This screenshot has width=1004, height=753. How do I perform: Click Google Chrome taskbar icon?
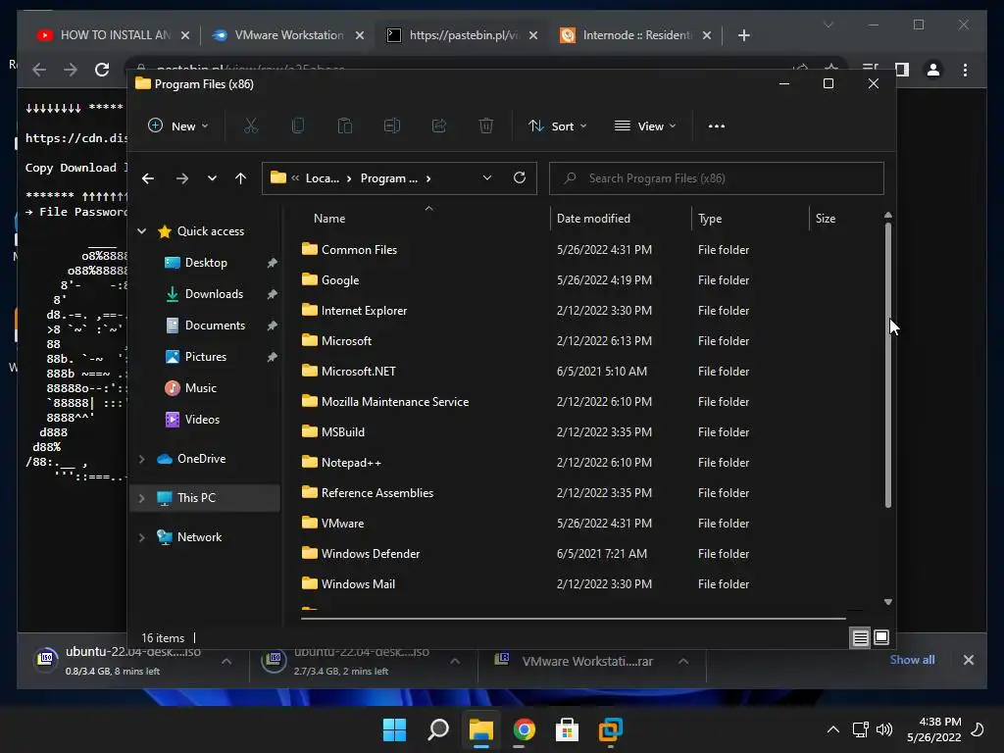click(524, 729)
